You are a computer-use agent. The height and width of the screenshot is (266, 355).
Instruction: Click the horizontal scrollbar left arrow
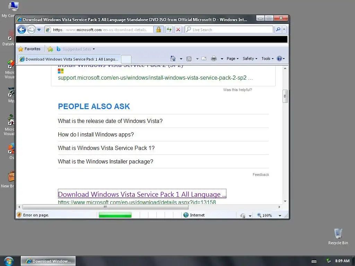(19, 207)
